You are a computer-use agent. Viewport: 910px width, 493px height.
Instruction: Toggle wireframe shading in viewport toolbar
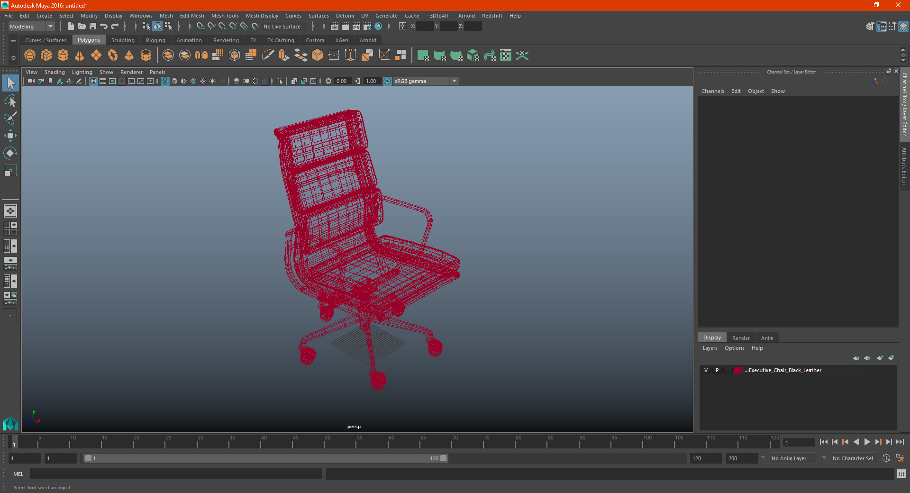(165, 81)
